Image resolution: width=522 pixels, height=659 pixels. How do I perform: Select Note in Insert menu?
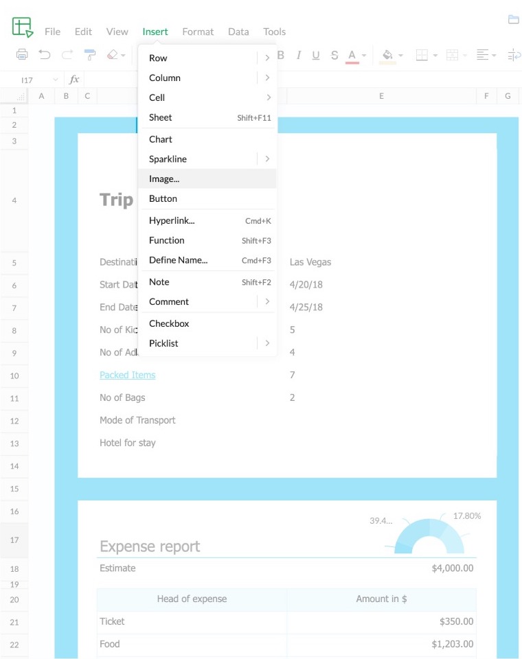[207, 281]
